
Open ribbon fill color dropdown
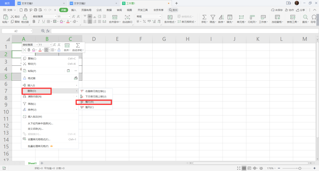64,22
